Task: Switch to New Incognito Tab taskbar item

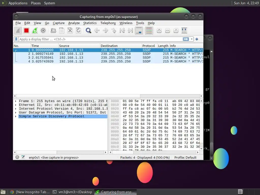Action: (x=30, y=192)
